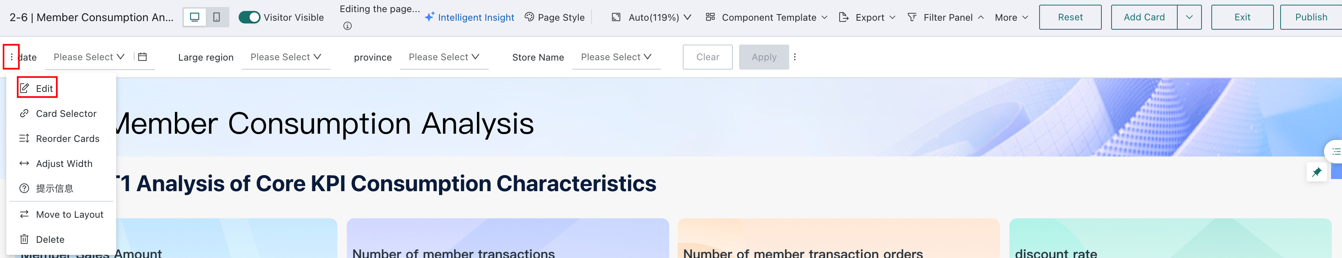
Task: Expand the Add Card dropdown arrow
Action: pyautogui.click(x=1189, y=17)
